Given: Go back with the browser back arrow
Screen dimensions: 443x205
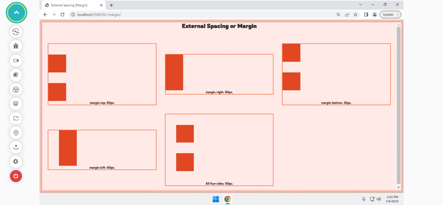Looking at the screenshot, I should [45, 15].
